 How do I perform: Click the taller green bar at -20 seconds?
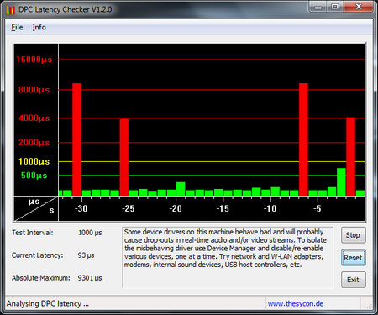pos(181,189)
